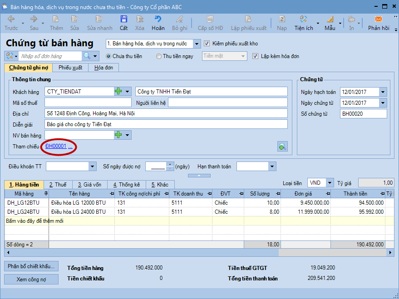Pin the Tên hàng column
Screen dimensions: 399x299
click(112, 194)
